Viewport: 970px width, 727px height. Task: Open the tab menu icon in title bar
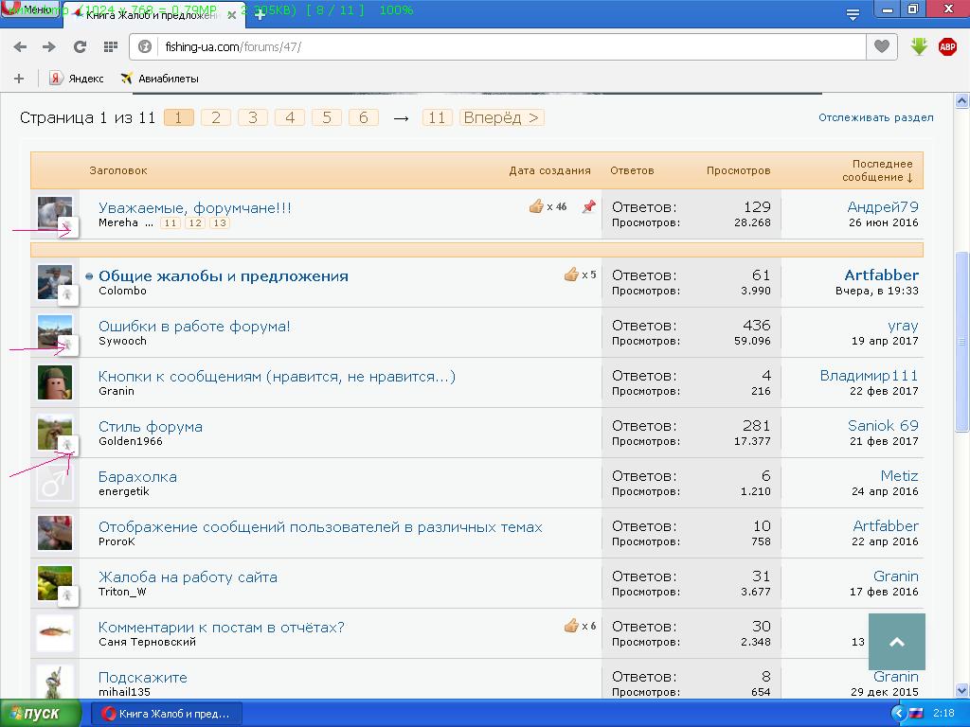[853, 13]
